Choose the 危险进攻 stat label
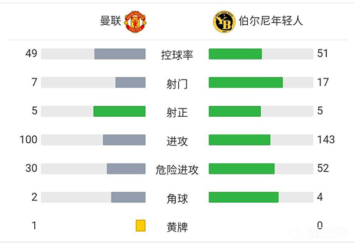This screenshot has height=243, width=354. coord(177,169)
